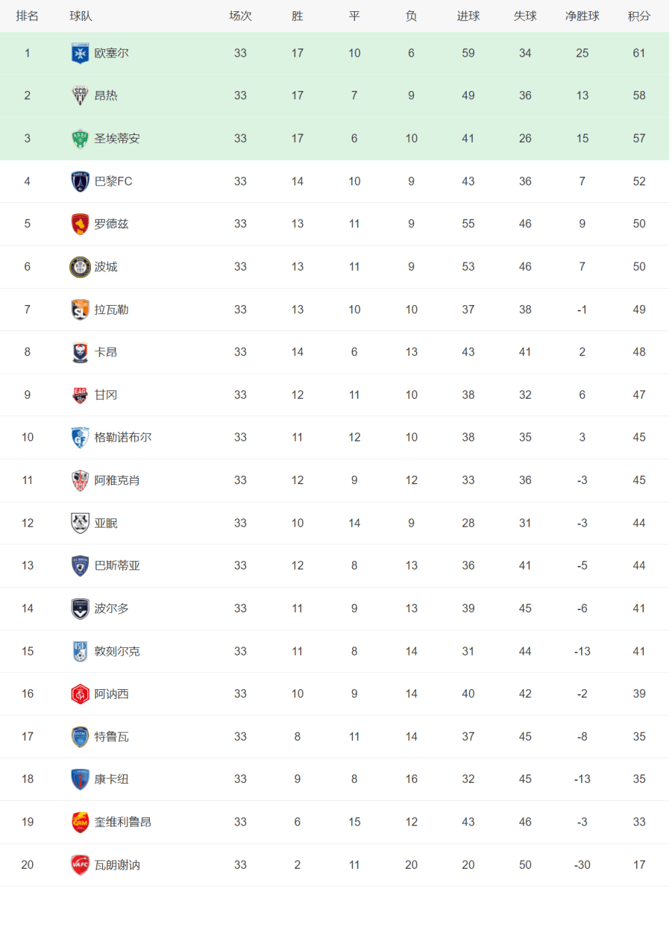Click the 净胜球 column header
The width and height of the screenshot is (672, 927).
point(582,16)
